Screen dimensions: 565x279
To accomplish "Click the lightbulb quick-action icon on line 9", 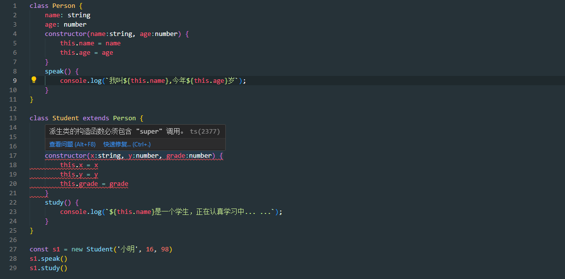I will coord(34,80).
